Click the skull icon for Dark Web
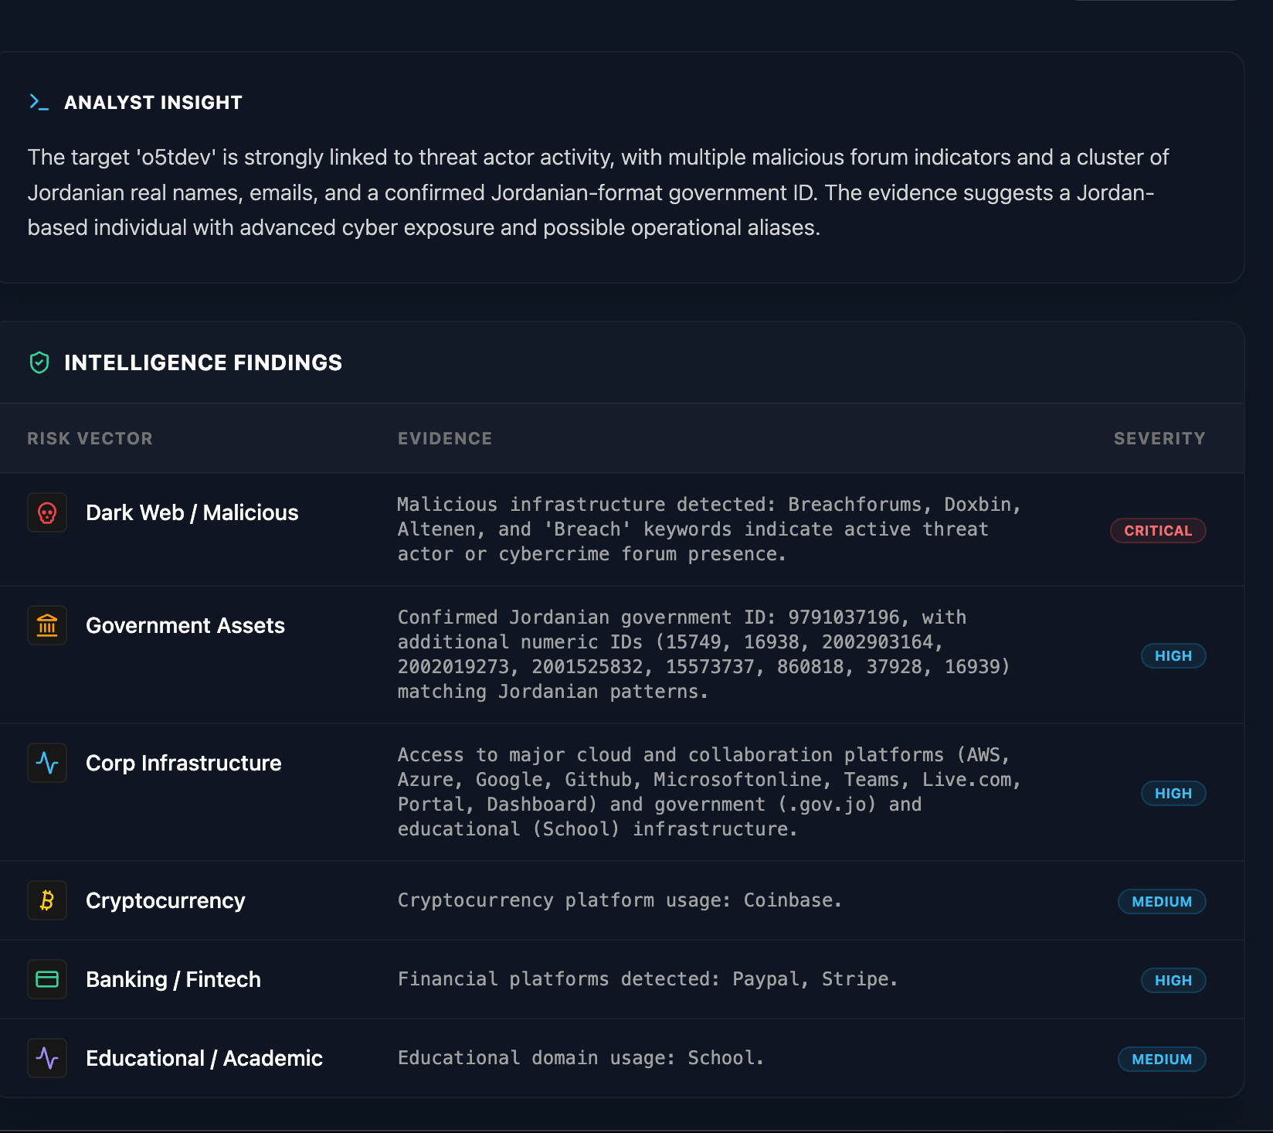The height and width of the screenshot is (1133, 1273). click(x=47, y=513)
